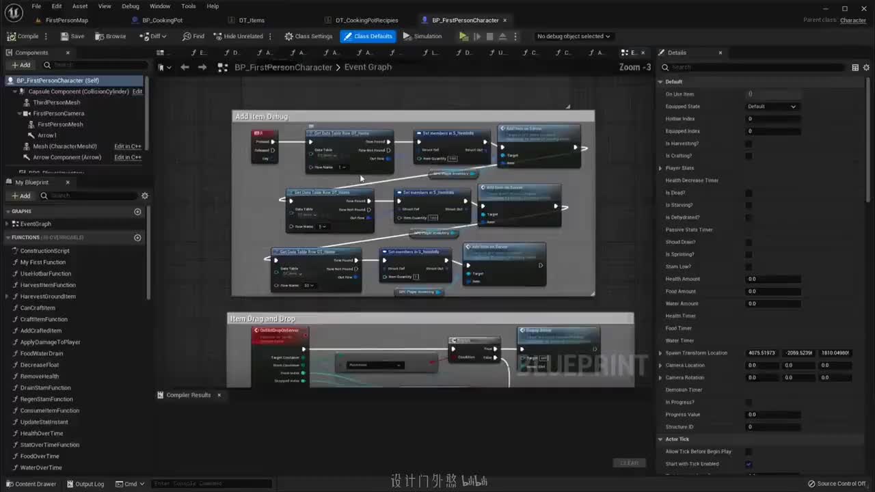
Task: Toggle the Is Dead? checkbox
Action: (749, 193)
